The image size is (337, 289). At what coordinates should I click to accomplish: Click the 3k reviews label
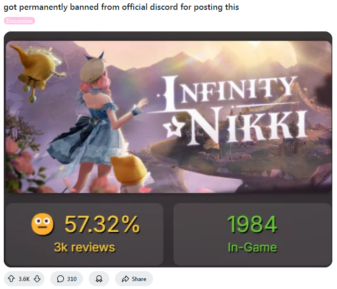pyautogui.click(x=84, y=247)
